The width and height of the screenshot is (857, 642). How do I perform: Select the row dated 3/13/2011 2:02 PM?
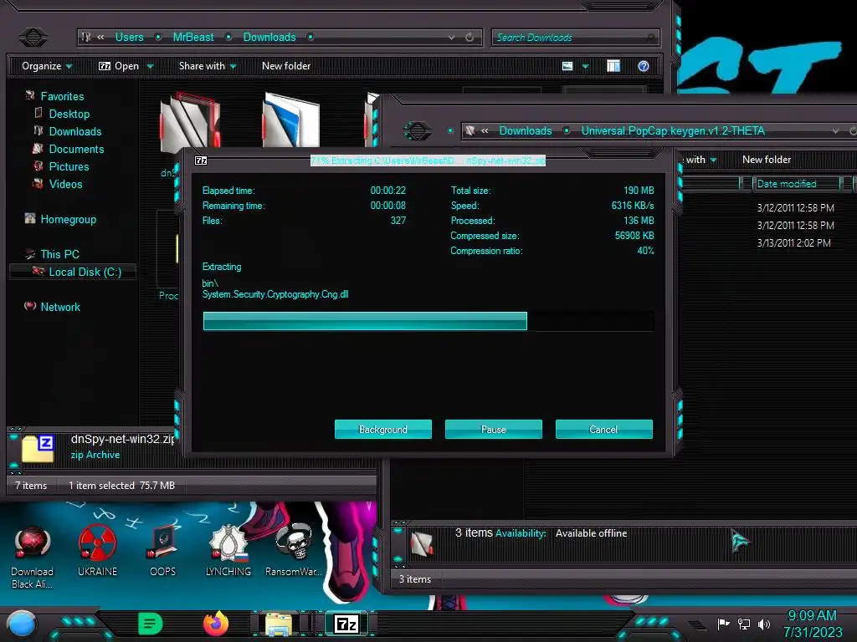[x=793, y=242]
